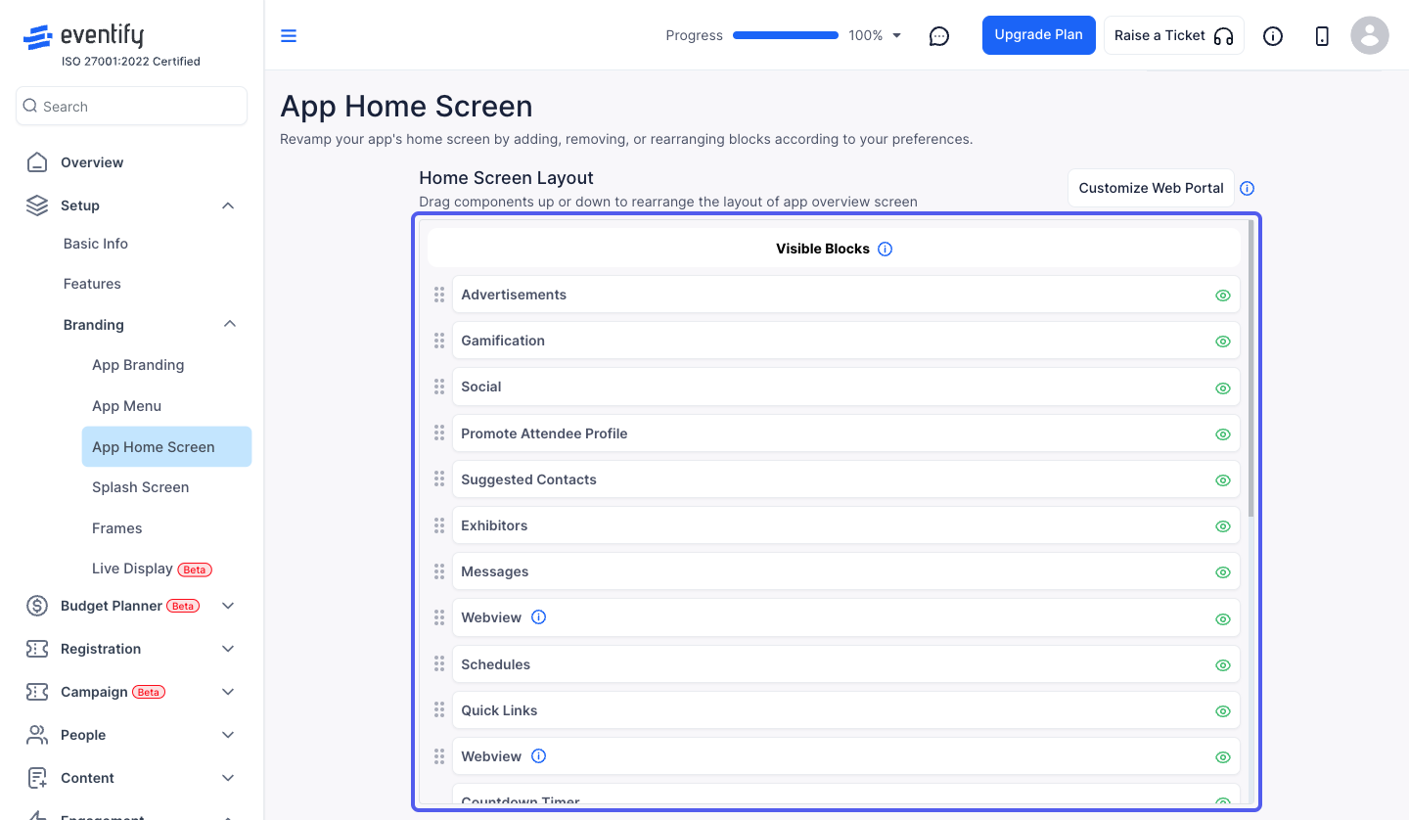Expand the People chevron
The image size is (1409, 820).
coord(228,735)
